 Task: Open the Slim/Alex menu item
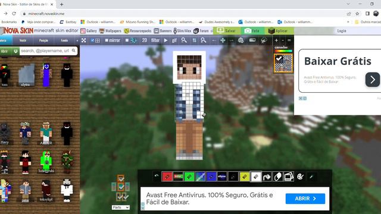coord(183,31)
